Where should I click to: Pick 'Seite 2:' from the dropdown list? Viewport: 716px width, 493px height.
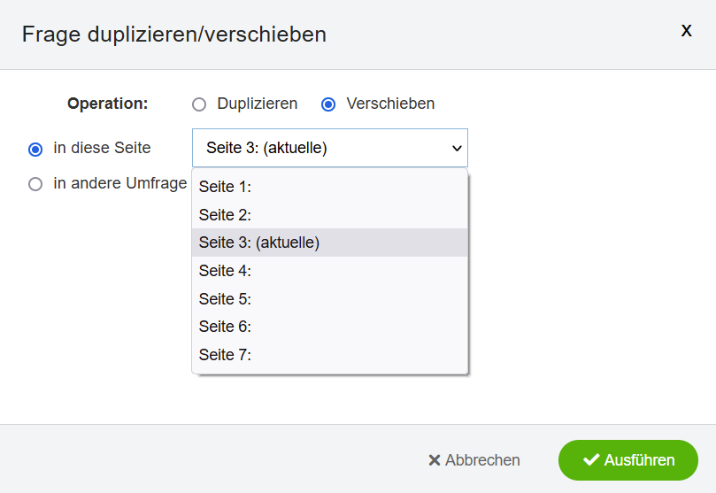coord(330,214)
